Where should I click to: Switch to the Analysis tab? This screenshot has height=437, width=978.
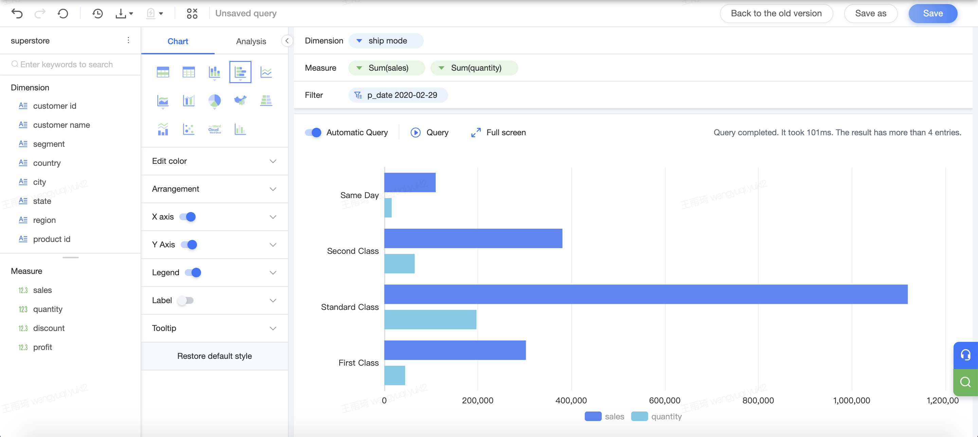click(251, 41)
